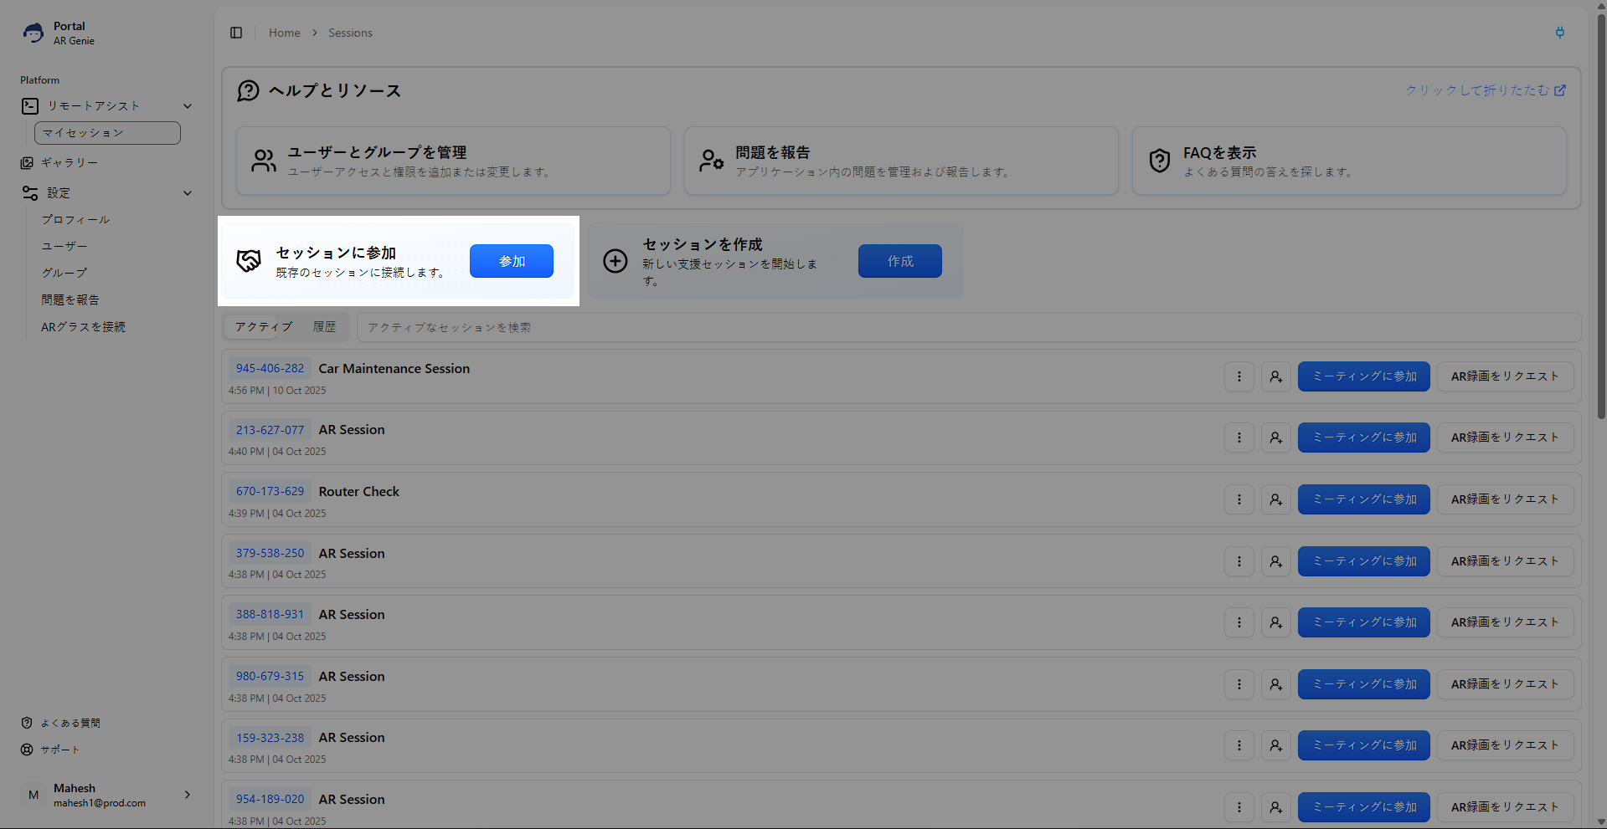This screenshot has height=829, width=1607.
Task: Open three-dot menu for session 213-627-077
Action: 1239,438
